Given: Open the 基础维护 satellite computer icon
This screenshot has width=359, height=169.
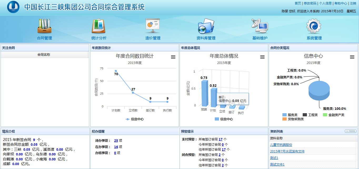Looking at the screenshot, I should tap(260, 26).
